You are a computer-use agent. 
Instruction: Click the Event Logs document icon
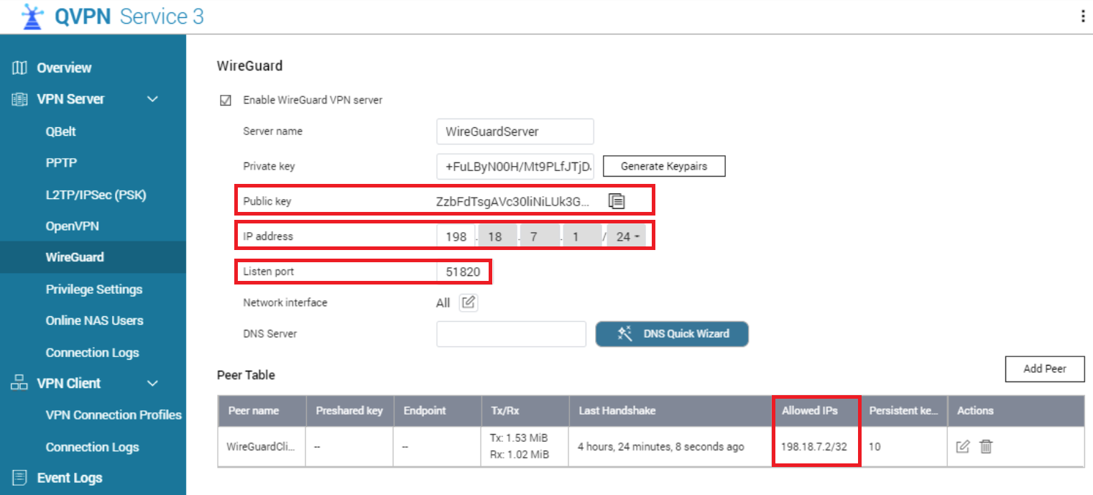[x=19, y=478]
